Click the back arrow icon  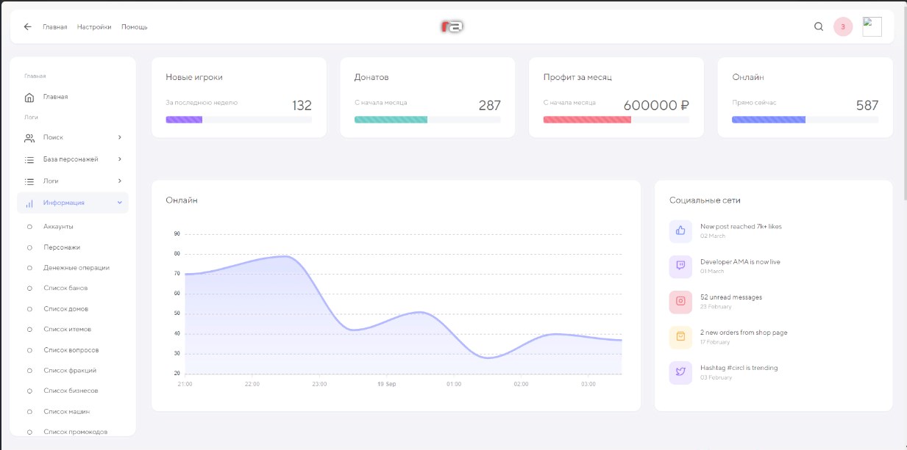point(28,26)
